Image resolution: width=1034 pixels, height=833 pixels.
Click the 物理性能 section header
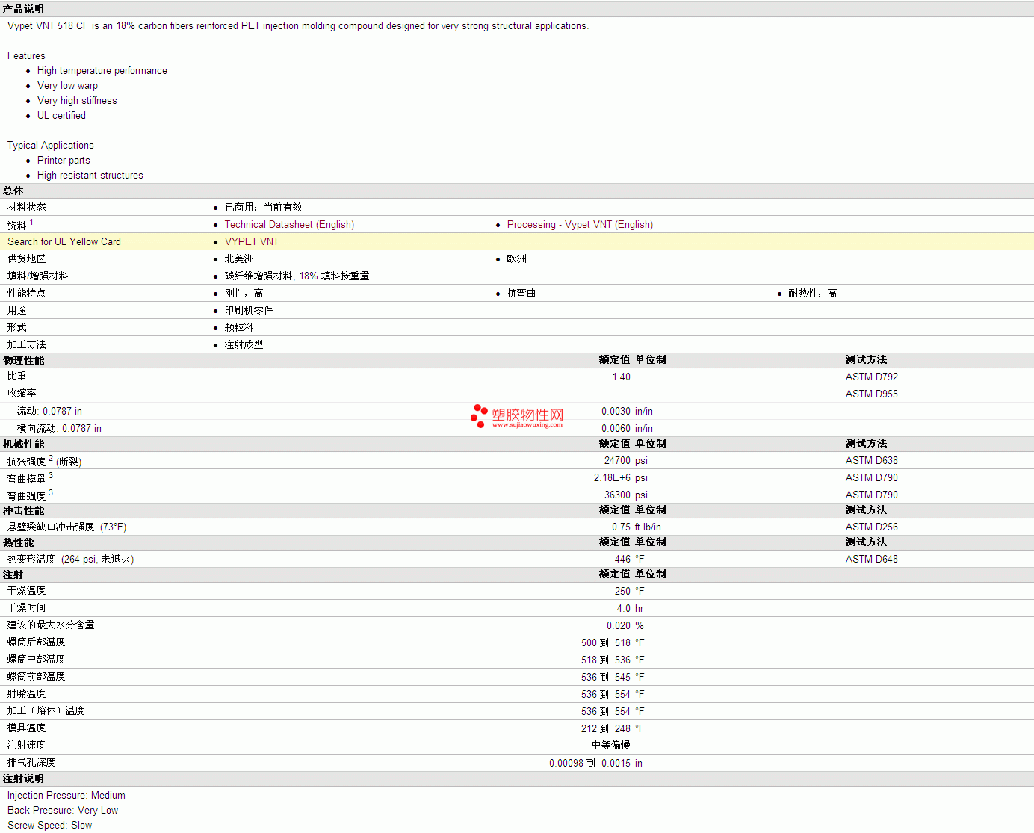[x=23, y=361]
